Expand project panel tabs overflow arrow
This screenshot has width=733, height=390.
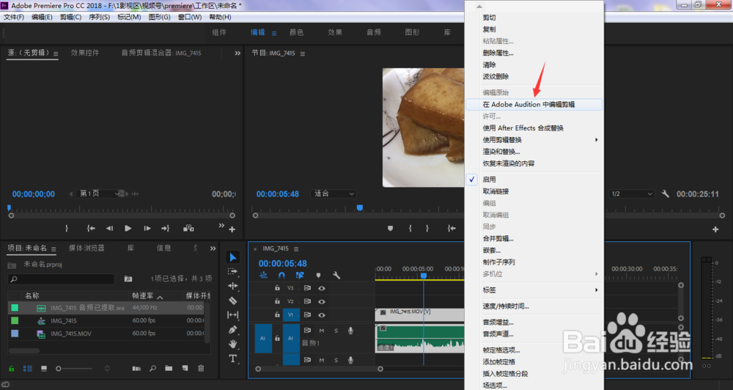pyautogui.click(x=213, y=249)
